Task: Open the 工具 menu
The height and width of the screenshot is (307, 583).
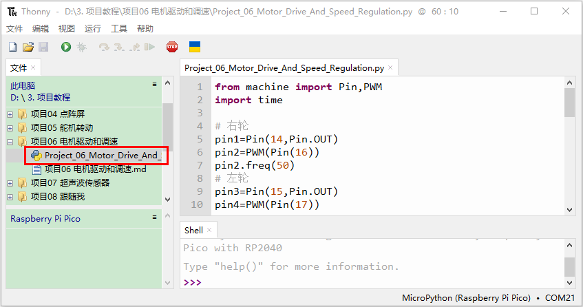Action: (x=119, y=29)
